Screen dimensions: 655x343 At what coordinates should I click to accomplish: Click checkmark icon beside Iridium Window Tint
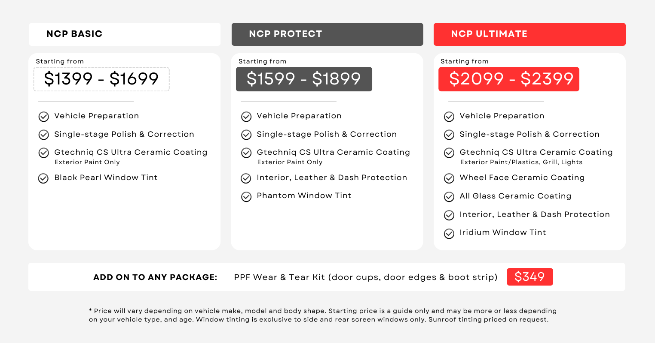click(449, 234)
